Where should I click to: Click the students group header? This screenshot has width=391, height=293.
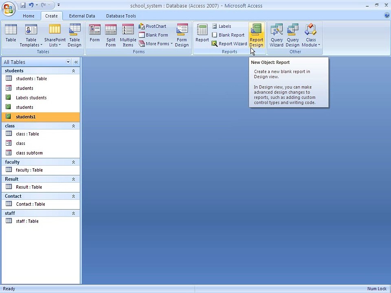41,71
